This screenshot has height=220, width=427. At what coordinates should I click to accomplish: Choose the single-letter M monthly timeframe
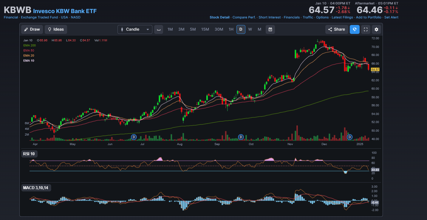[259, 29]
